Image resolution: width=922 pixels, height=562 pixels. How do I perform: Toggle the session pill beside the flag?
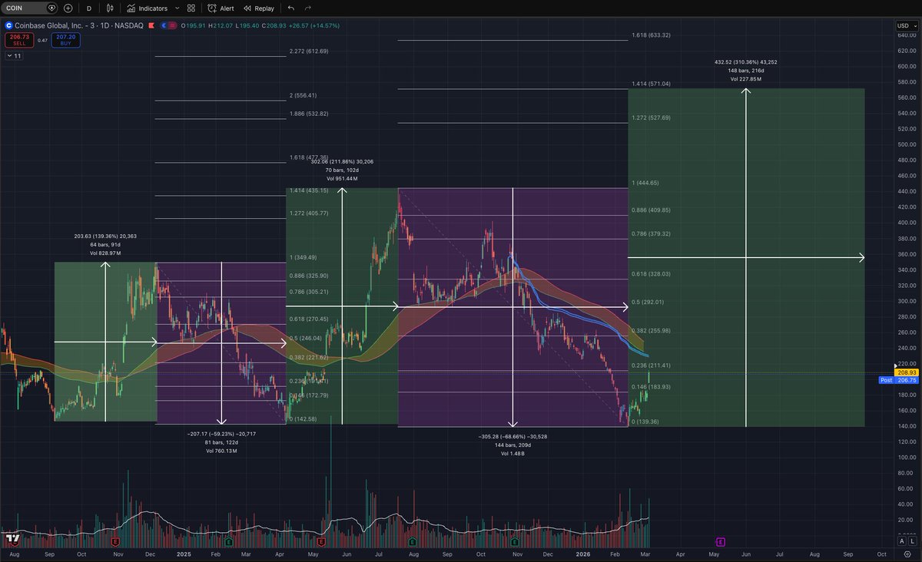[x=169, y=25]
